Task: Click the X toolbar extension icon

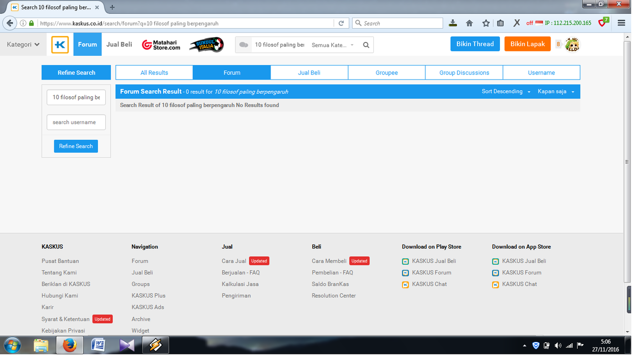Action: point(516,23)
